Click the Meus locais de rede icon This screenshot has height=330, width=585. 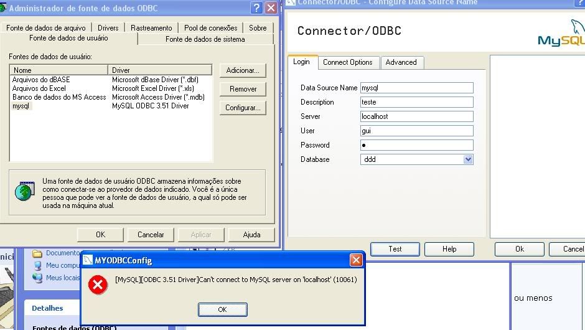pos(37,278)
